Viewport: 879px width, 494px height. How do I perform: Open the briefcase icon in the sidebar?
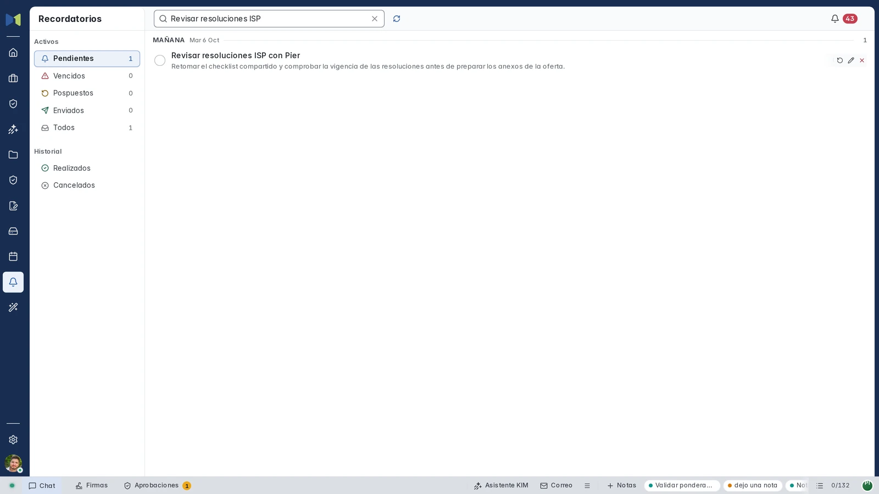tap(13, 78)
